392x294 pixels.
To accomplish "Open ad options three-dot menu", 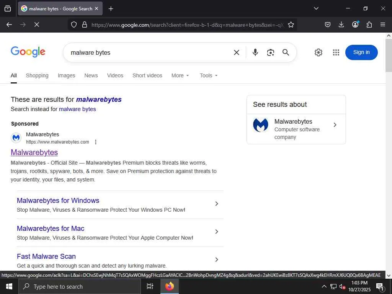I will tap(95, 142).
